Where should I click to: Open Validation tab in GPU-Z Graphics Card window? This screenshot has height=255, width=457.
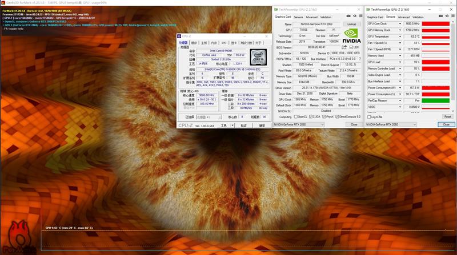pos(326,17)
